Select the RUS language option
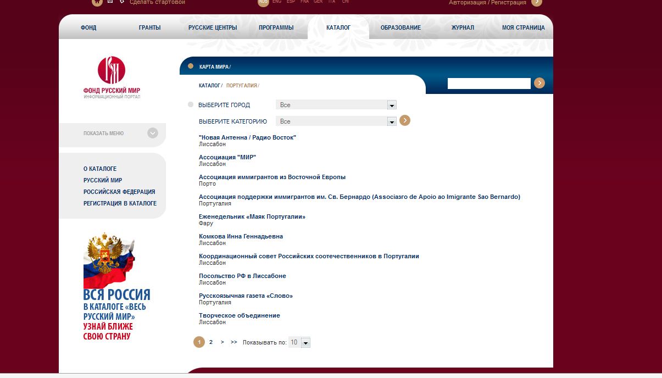This screenshot has height=378, width=662. (x=263, y=2)
